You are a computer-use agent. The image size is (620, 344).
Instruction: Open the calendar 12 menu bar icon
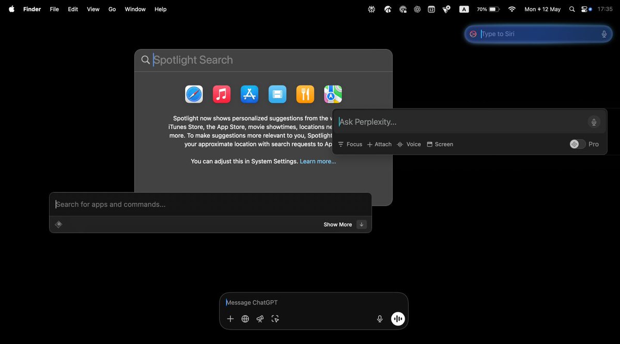point(431,9)
